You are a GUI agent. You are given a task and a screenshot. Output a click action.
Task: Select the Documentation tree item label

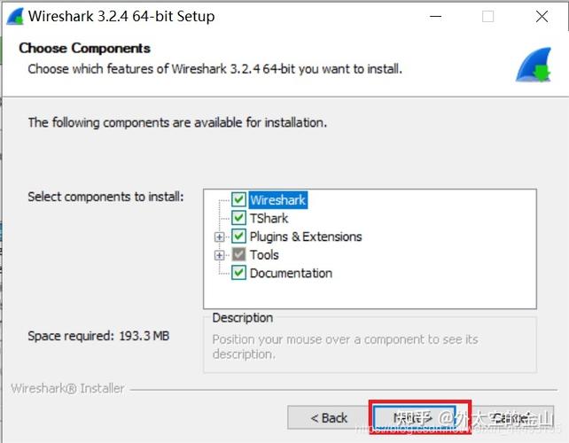click(x=291, y=273)
